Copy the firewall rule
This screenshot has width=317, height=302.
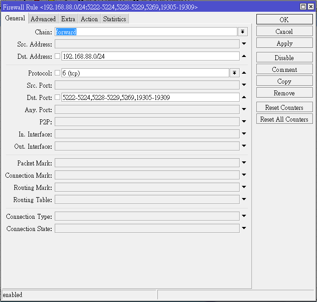(x=284, y=81)
